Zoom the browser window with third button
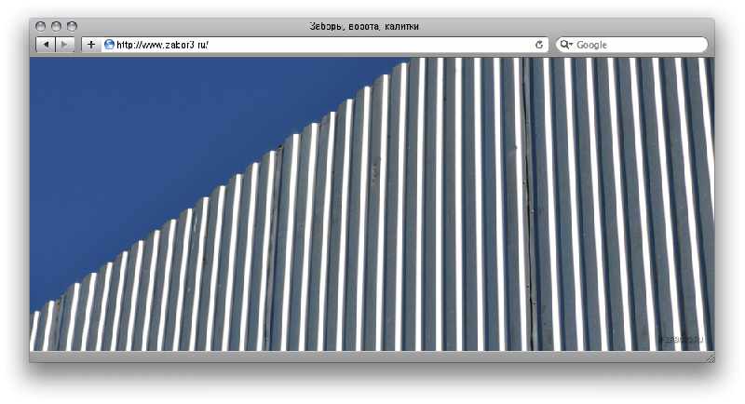This screenshot has height=404, width=745. 73,27
